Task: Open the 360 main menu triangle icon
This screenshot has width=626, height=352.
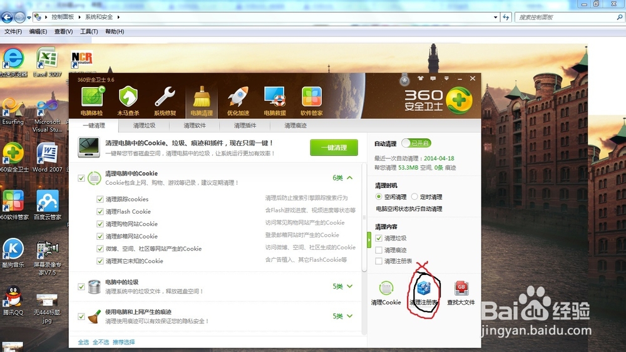Action: pyautogui.click(x=446, y=78)
